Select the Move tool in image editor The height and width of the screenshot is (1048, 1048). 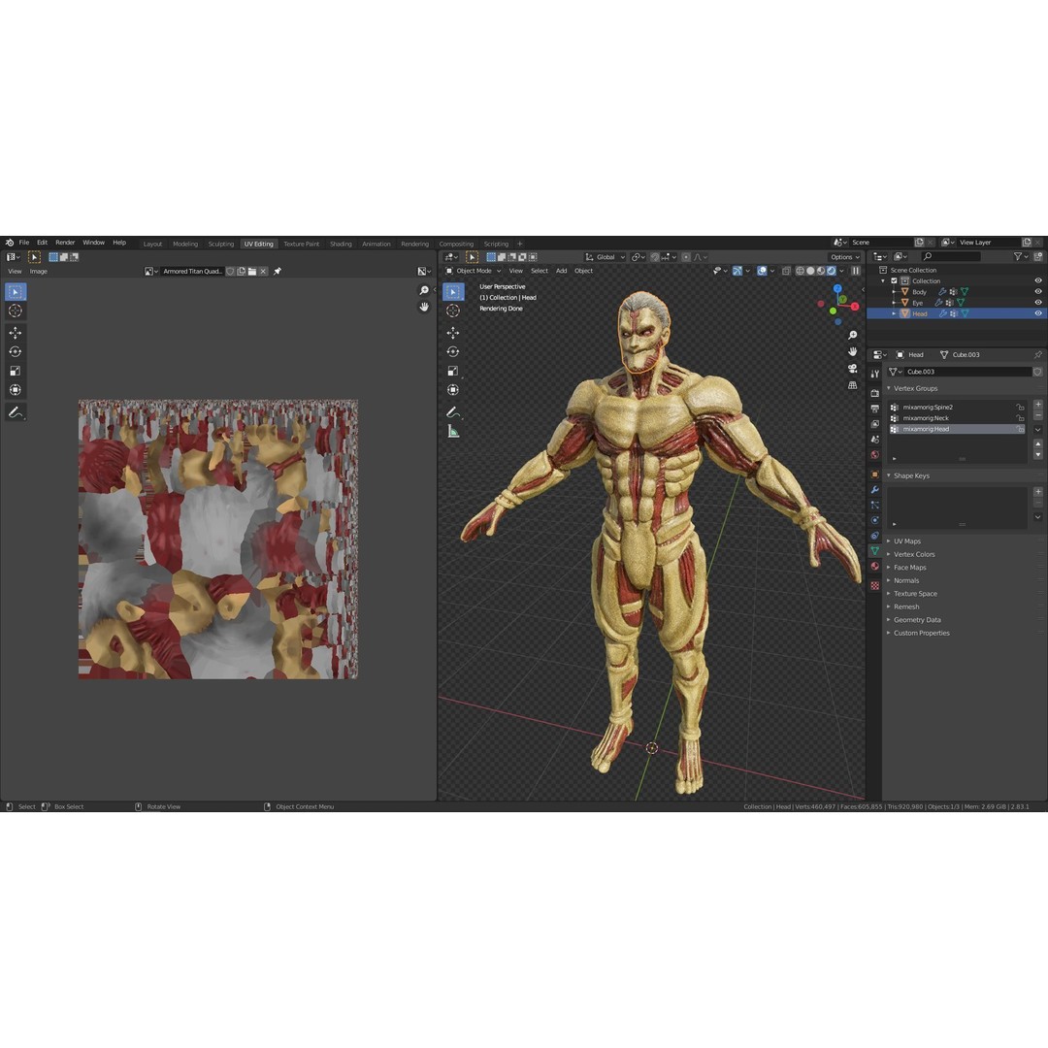[x=16, y=332]
